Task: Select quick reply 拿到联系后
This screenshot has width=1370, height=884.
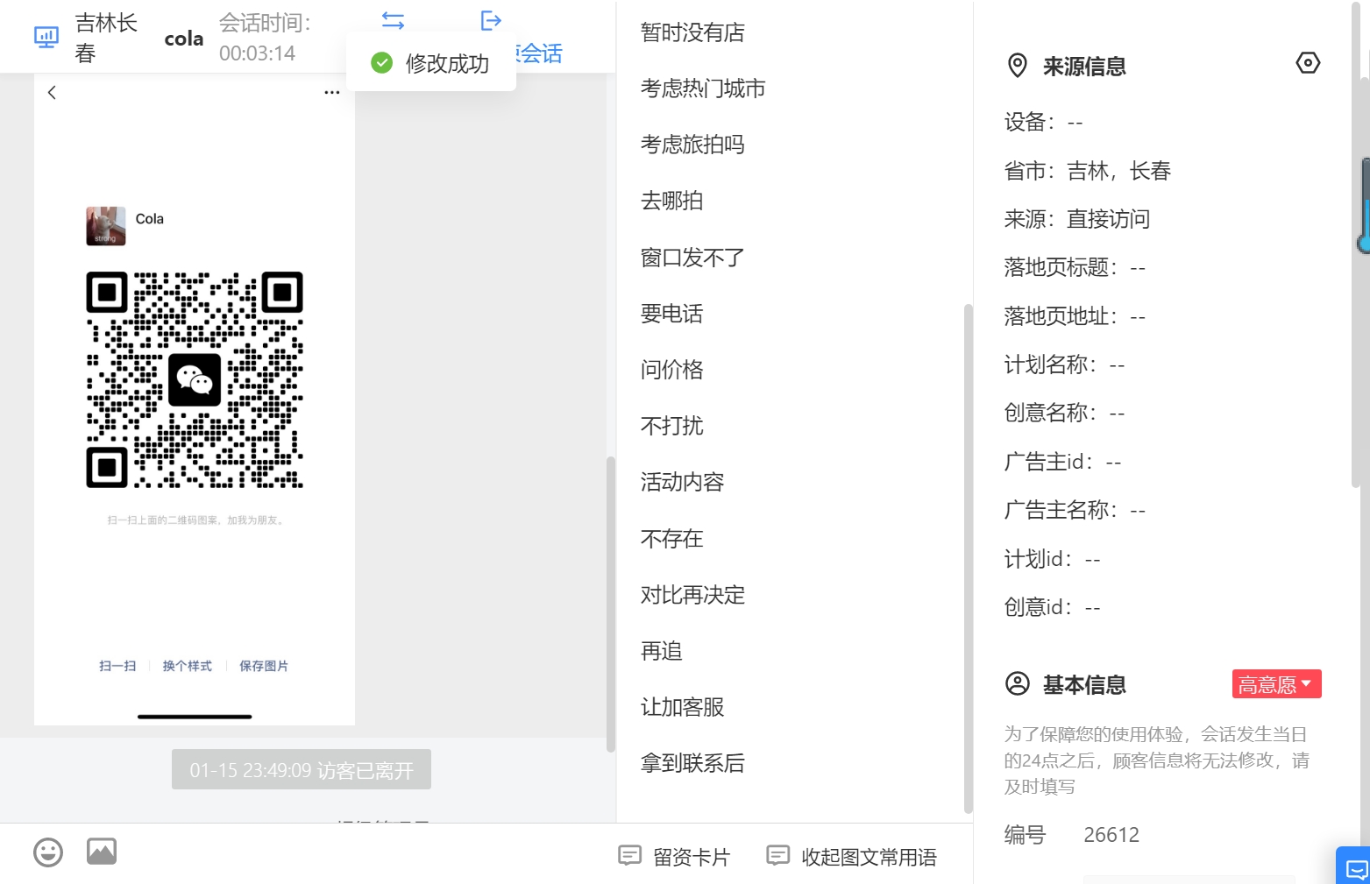Action: (692, 763)
